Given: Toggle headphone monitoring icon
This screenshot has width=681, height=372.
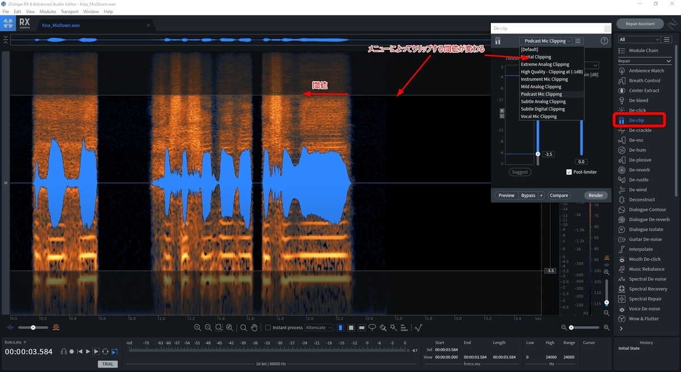Looking at the screenshot, I should pyautogui.click(x=64, y=352).
